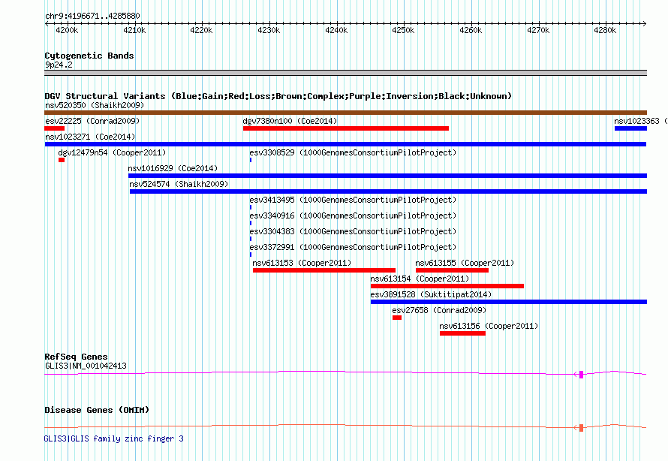Click the 9p24.2 band label

coord(59,65)
